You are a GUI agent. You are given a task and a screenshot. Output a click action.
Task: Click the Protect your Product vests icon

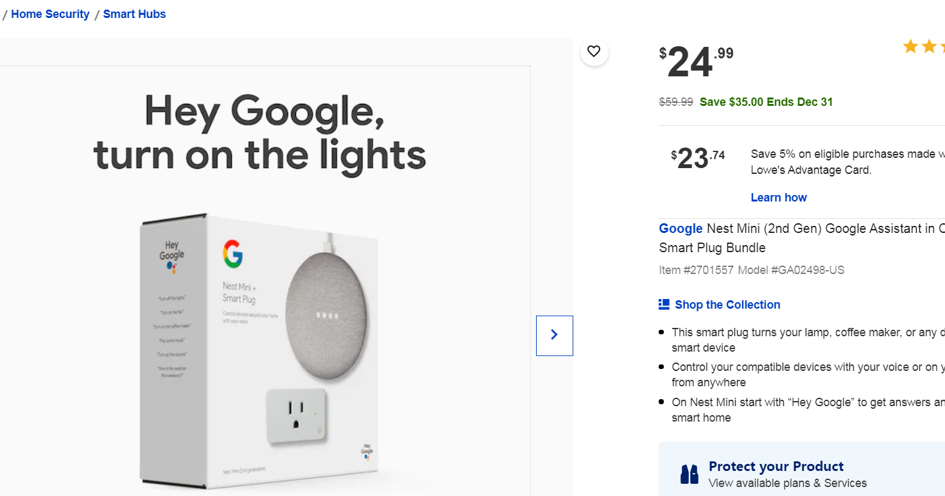689,473
